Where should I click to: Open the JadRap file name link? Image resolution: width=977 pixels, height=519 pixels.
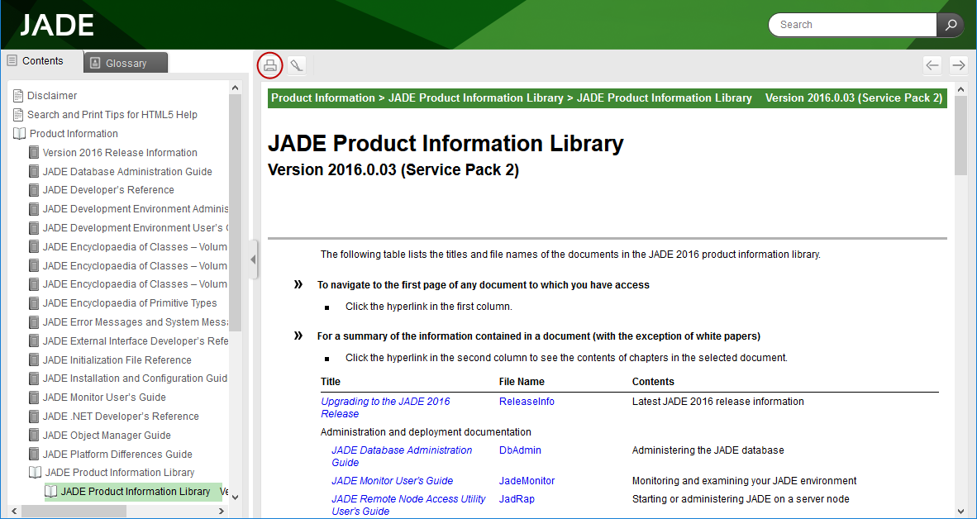[517, 499]
